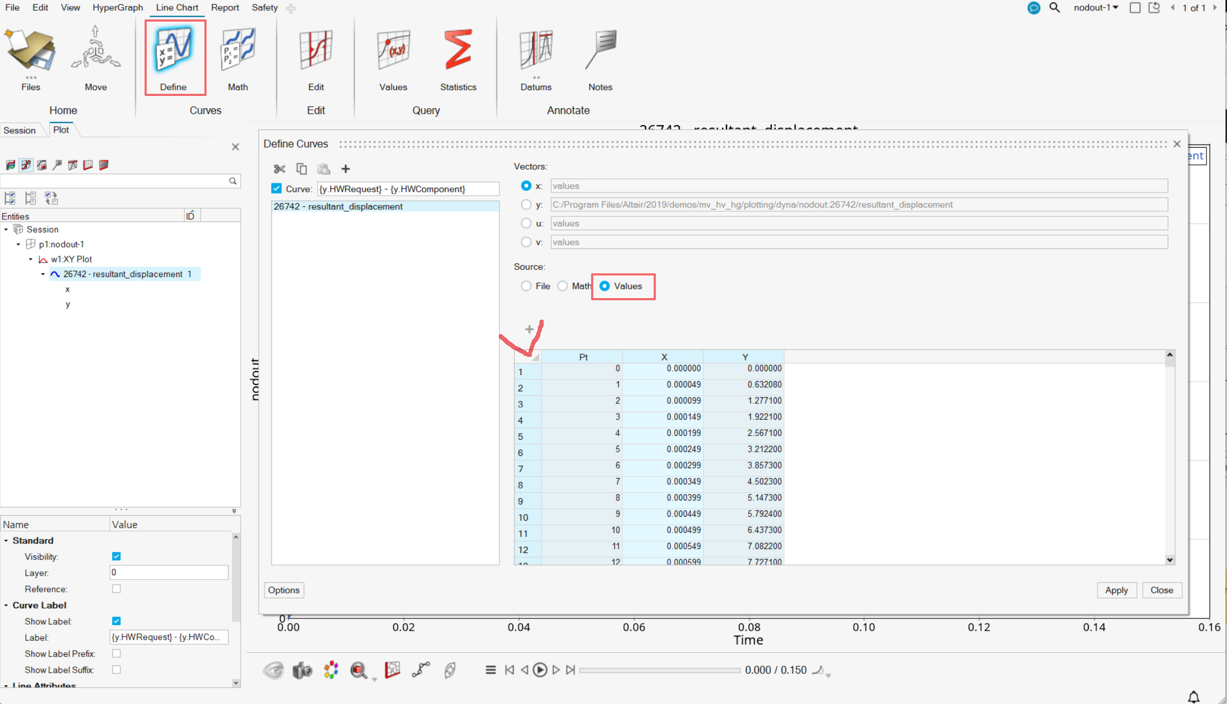Screen dimensions: 1227x704
Task: Switch to the Safety ribbon tab
Action: tap(265, 8)
